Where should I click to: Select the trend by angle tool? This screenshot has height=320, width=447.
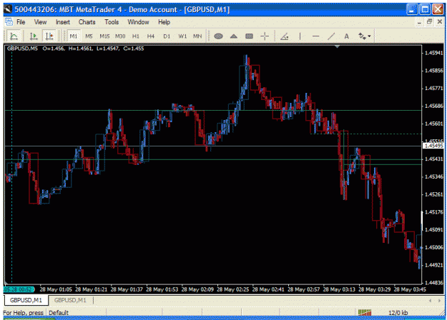coord(285,36)
